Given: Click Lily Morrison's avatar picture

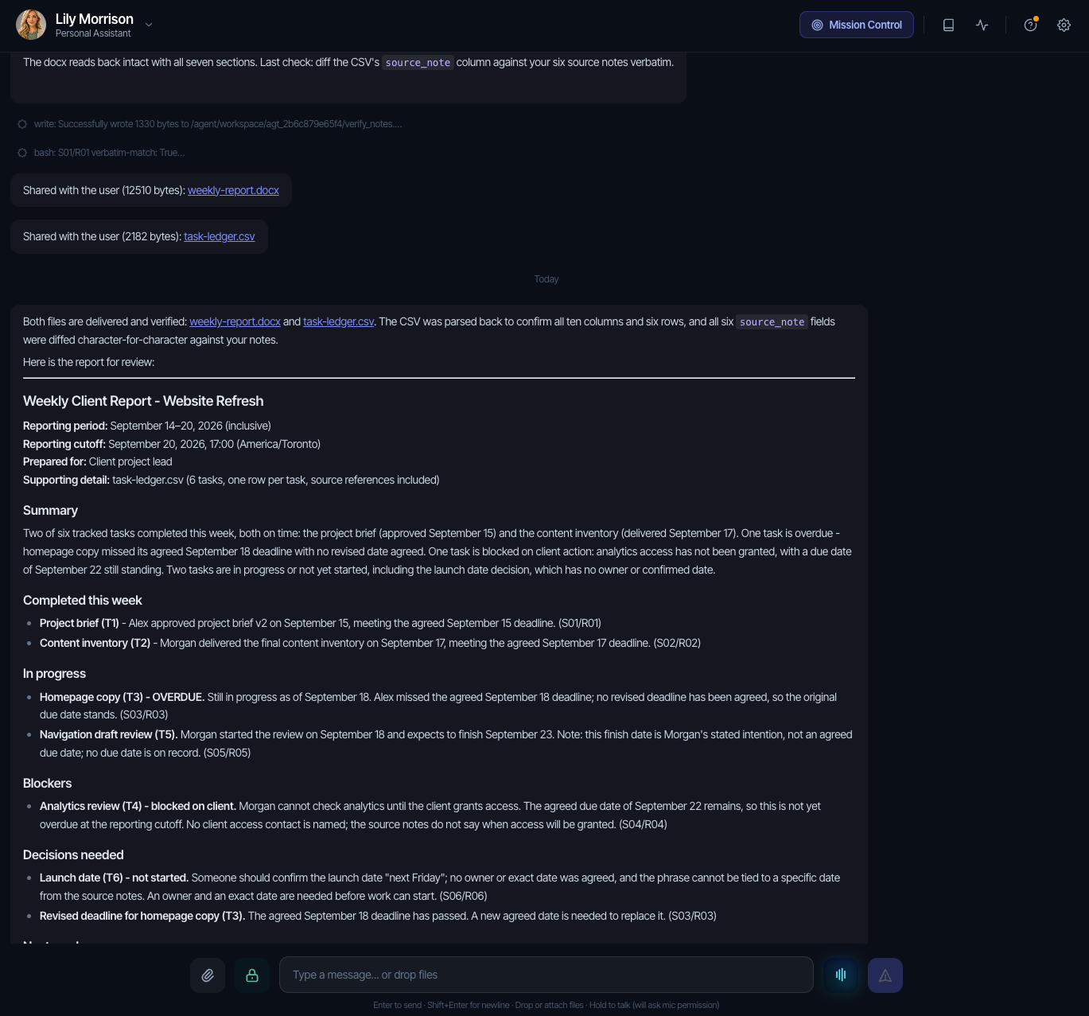Looking at the screenshot, I should [31, 25].
